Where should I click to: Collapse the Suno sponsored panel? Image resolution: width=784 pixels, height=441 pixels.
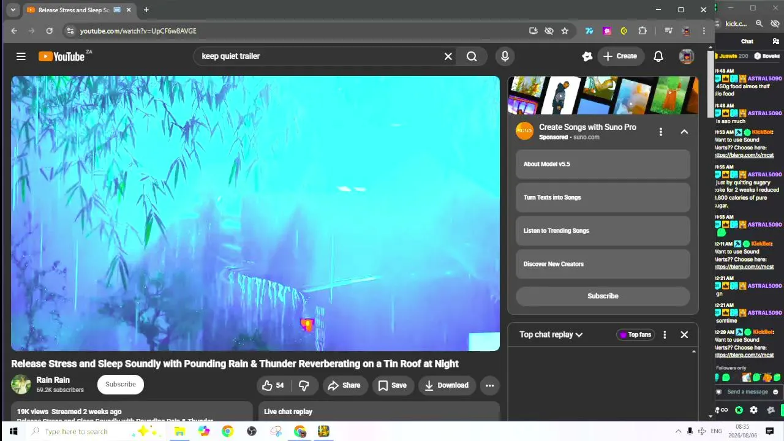pos(684,132)
